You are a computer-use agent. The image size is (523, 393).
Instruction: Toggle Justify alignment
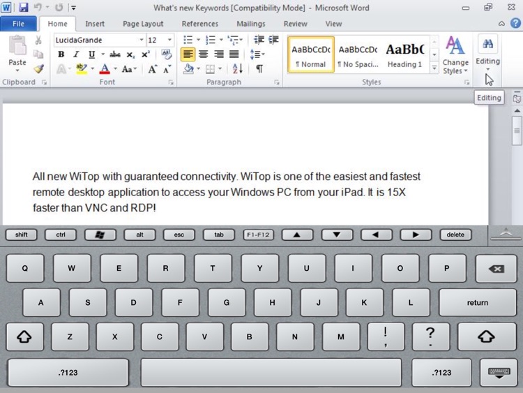tap(234, 54)
